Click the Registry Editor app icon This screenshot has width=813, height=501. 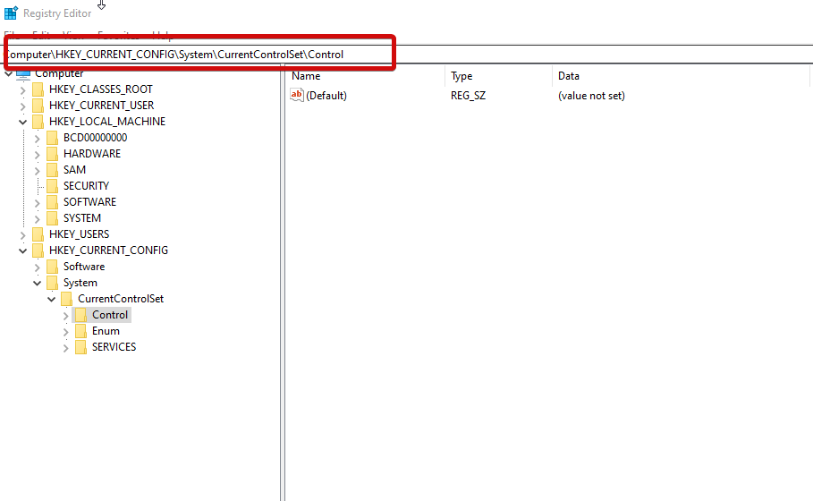[x=11, y=13]
